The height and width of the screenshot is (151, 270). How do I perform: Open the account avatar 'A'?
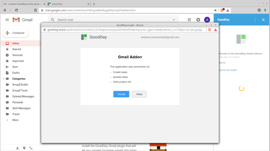[207, 20]
